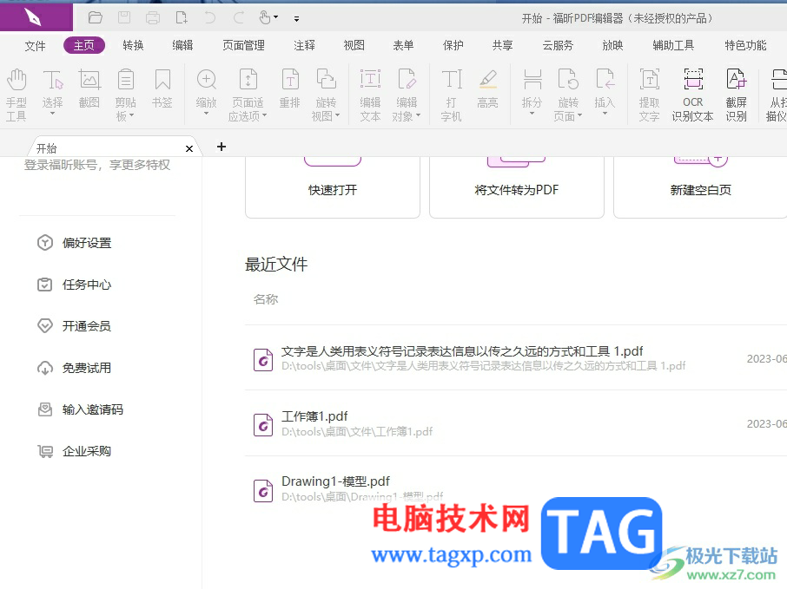The width and height of the screenshot is (787, 589).
Task: Open the File (文件) menu
Action: point(35,46)
